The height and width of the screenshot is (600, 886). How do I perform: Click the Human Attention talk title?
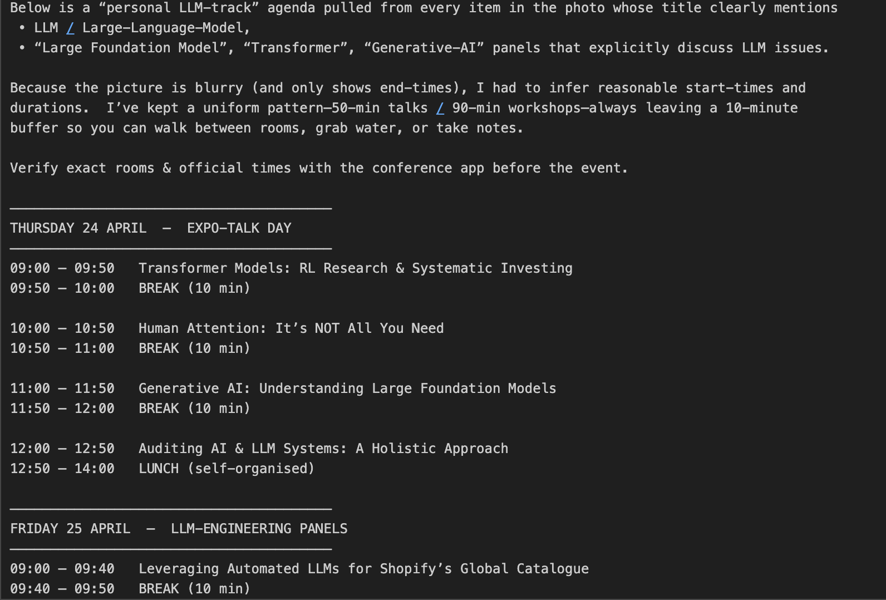291,328
